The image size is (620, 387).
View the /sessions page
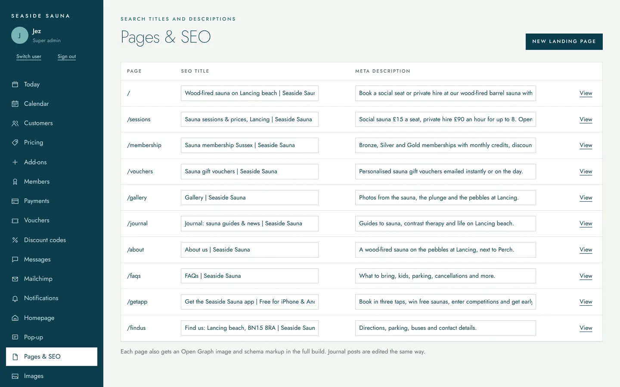[586, 119]
